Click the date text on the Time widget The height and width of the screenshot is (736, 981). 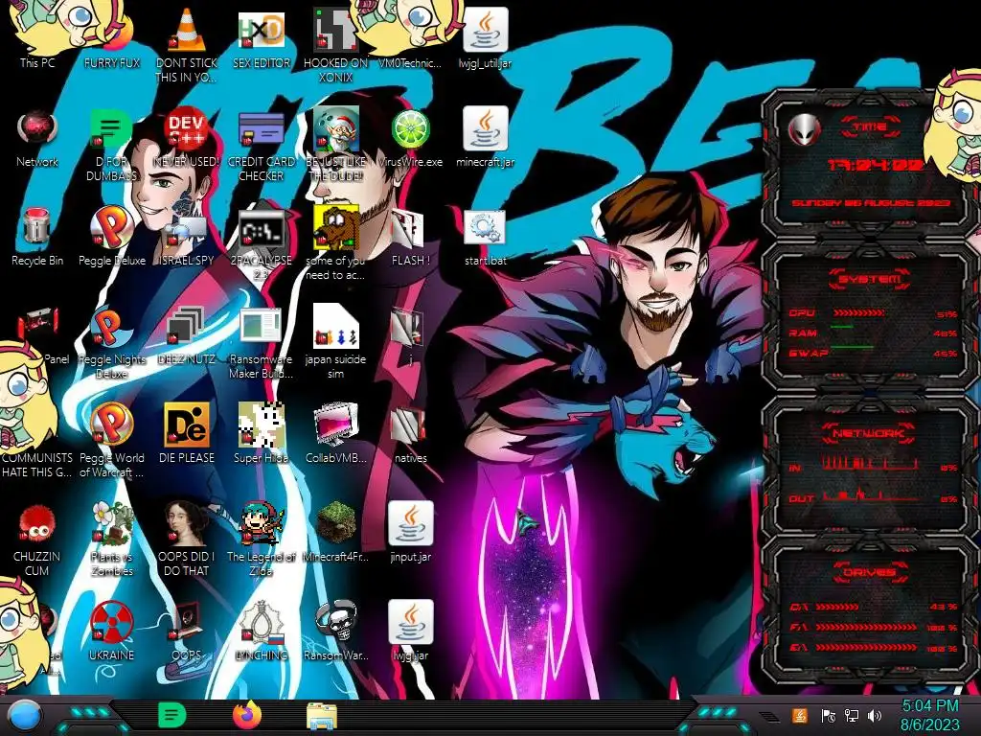tap(871, 203)
